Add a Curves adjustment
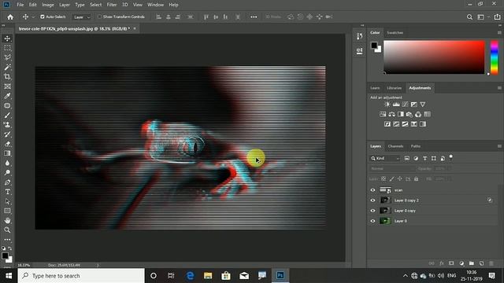Screen dimensions: 504x283 tap(405, 105)
